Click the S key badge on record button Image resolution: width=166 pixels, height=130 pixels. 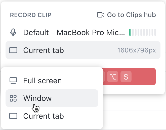126,77
